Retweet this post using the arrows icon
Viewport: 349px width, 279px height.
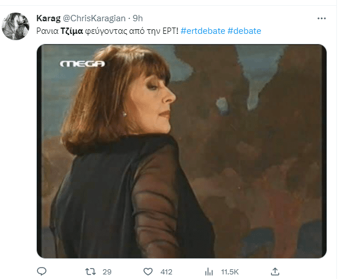click(90, 272)
